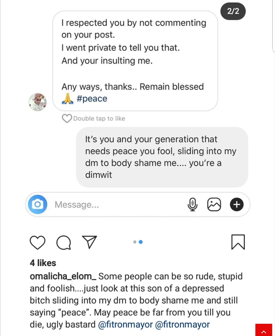Screen dimensions: 275x336
Task: View who liked via "4 likes"
Action: pos(43,263)
